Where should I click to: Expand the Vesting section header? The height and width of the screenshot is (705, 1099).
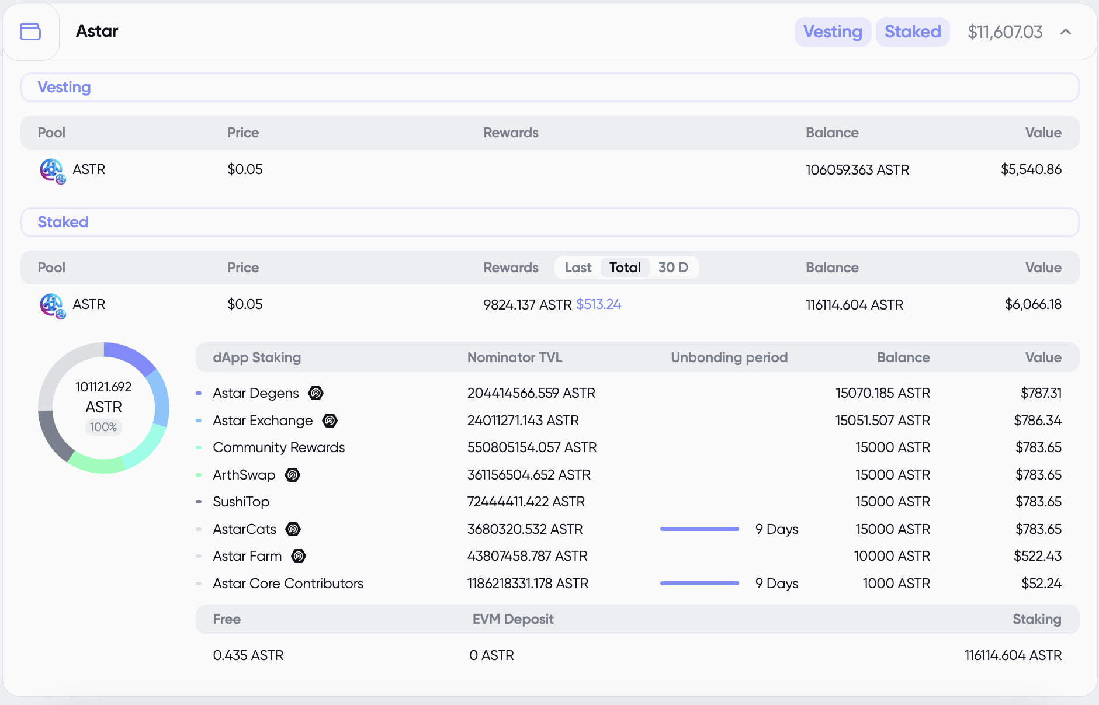tap(64, 87)
